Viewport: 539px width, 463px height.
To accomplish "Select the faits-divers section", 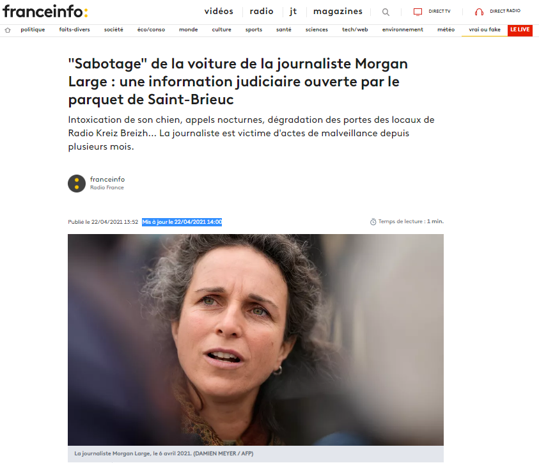I will [74, 29].
